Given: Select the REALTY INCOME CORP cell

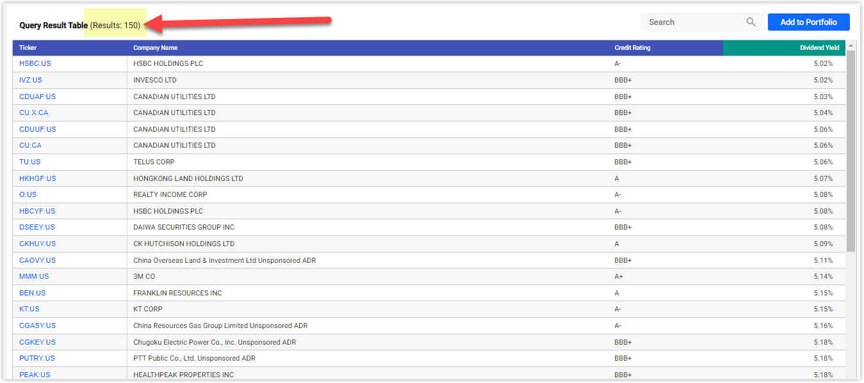Looking at the screenshot, I should point(368,194).
